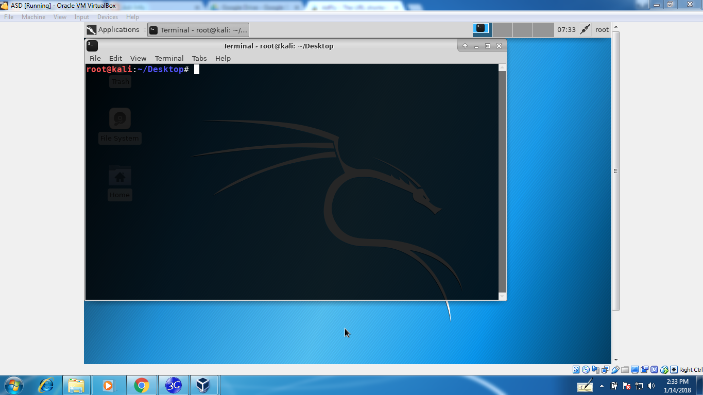Open the Devices menu in VirtualBox

click(x=108, y=16)
